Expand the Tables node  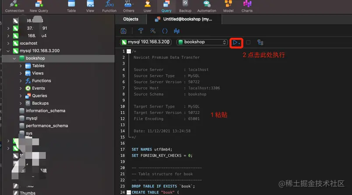[x=21, y=66]
